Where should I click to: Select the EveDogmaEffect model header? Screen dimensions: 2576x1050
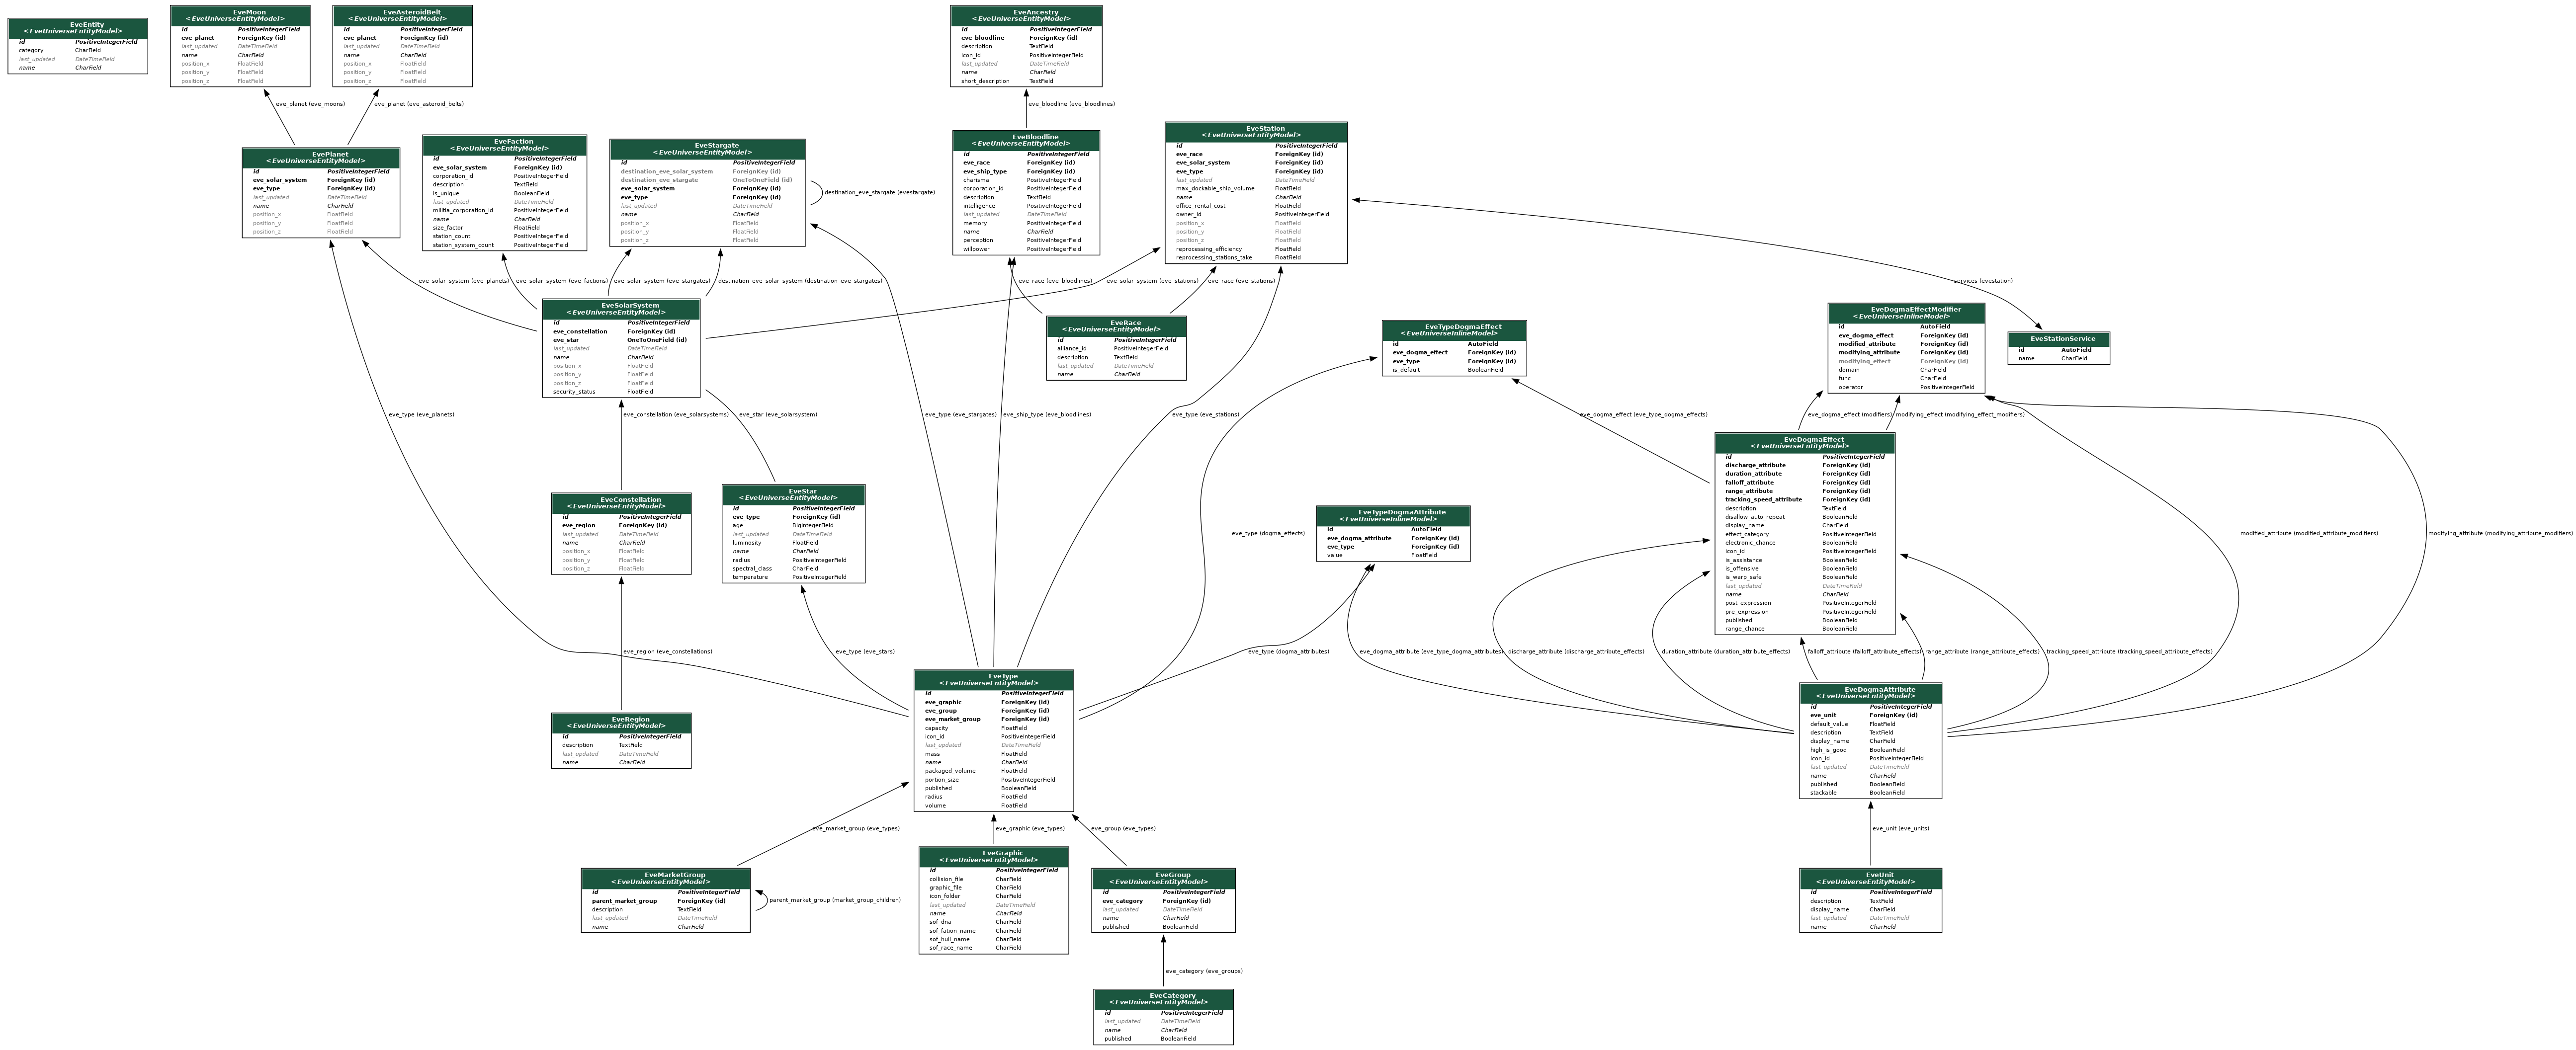(x=1805, y=443)
